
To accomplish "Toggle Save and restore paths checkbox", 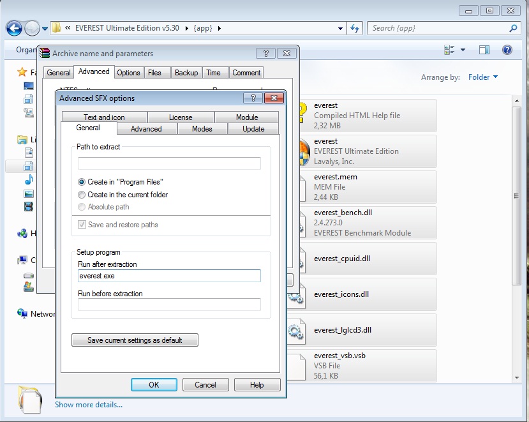I will coord(82,225).
